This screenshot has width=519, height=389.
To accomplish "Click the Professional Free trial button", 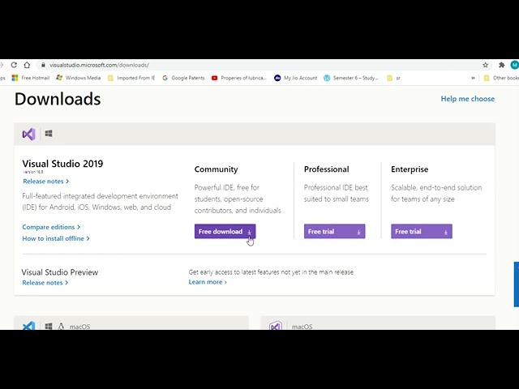I will tap(335, 231).
